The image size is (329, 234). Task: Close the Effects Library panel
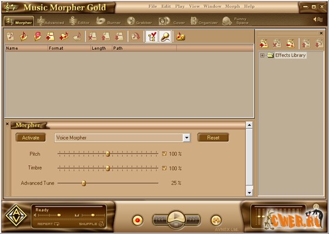tap(321, 33)
